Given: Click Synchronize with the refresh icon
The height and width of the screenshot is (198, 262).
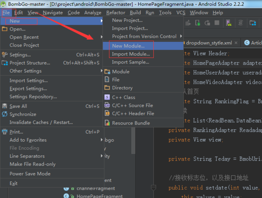Looking at the screenshot, I should pyautogui.click(x=52, y=114).
